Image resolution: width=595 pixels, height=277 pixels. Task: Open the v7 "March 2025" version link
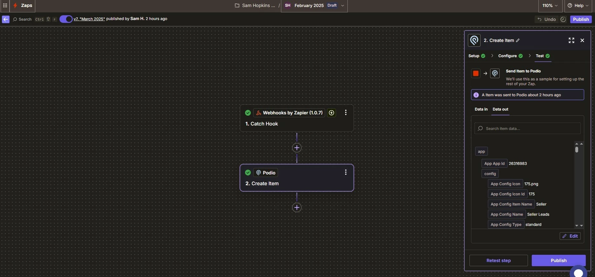tap(89, 19)
